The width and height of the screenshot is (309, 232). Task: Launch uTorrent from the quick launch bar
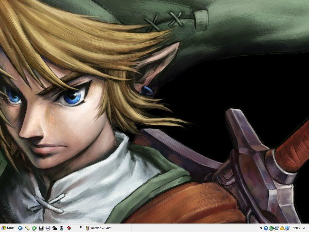pyautogui.click(x=34, y=228)
